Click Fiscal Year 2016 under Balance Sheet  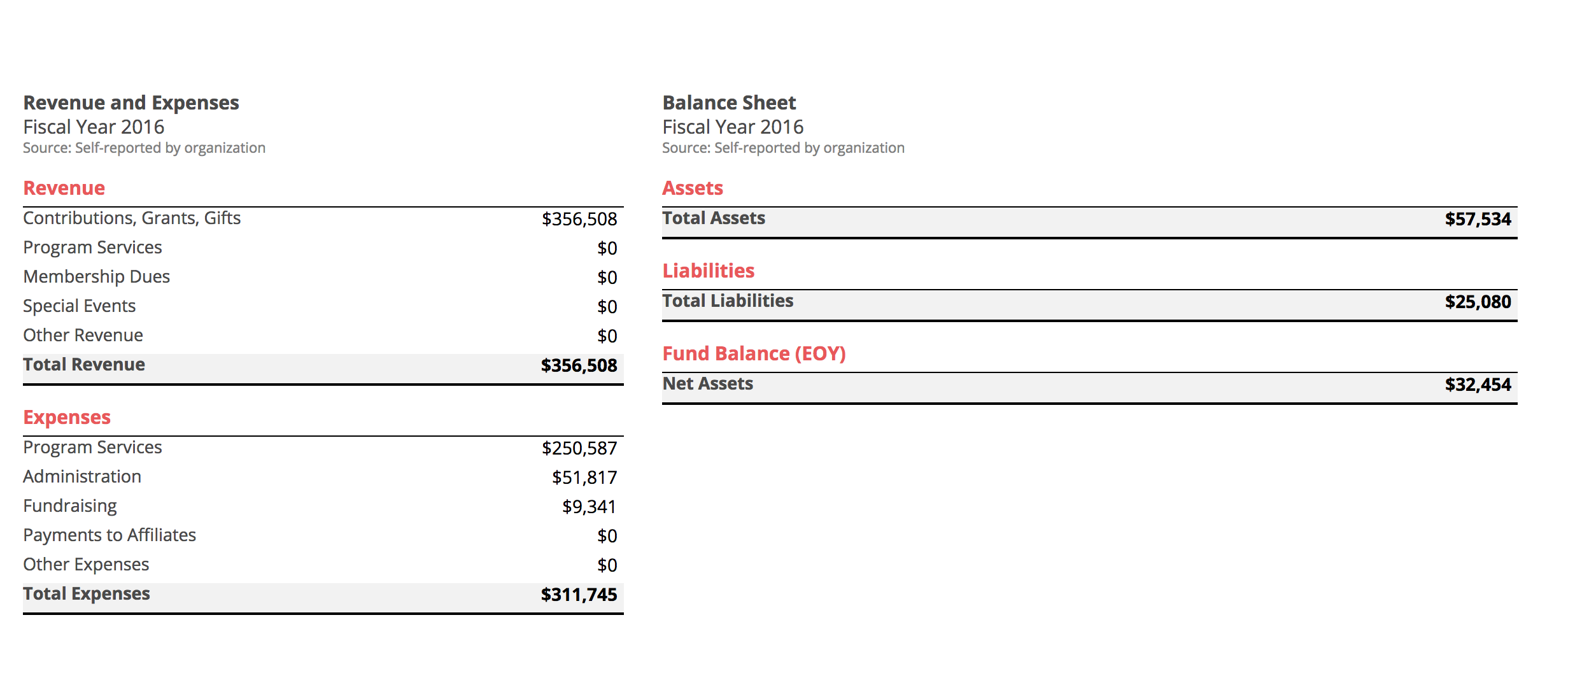733,127
